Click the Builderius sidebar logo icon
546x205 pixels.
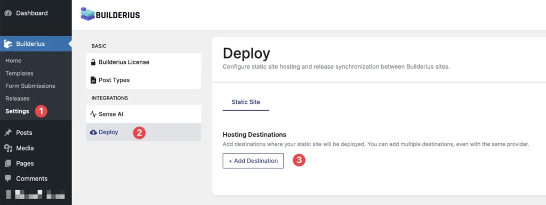8,44
